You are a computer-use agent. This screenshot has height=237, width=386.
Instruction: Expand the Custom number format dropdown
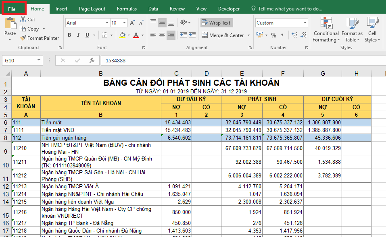point(305,23)
